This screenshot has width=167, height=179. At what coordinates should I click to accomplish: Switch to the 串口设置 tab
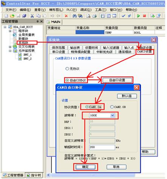tap(58, 52)
